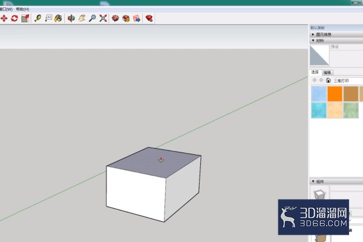This screenshot has height=242, width=363.
Task: Pick the green material swatch
Action: coord(351,111)
